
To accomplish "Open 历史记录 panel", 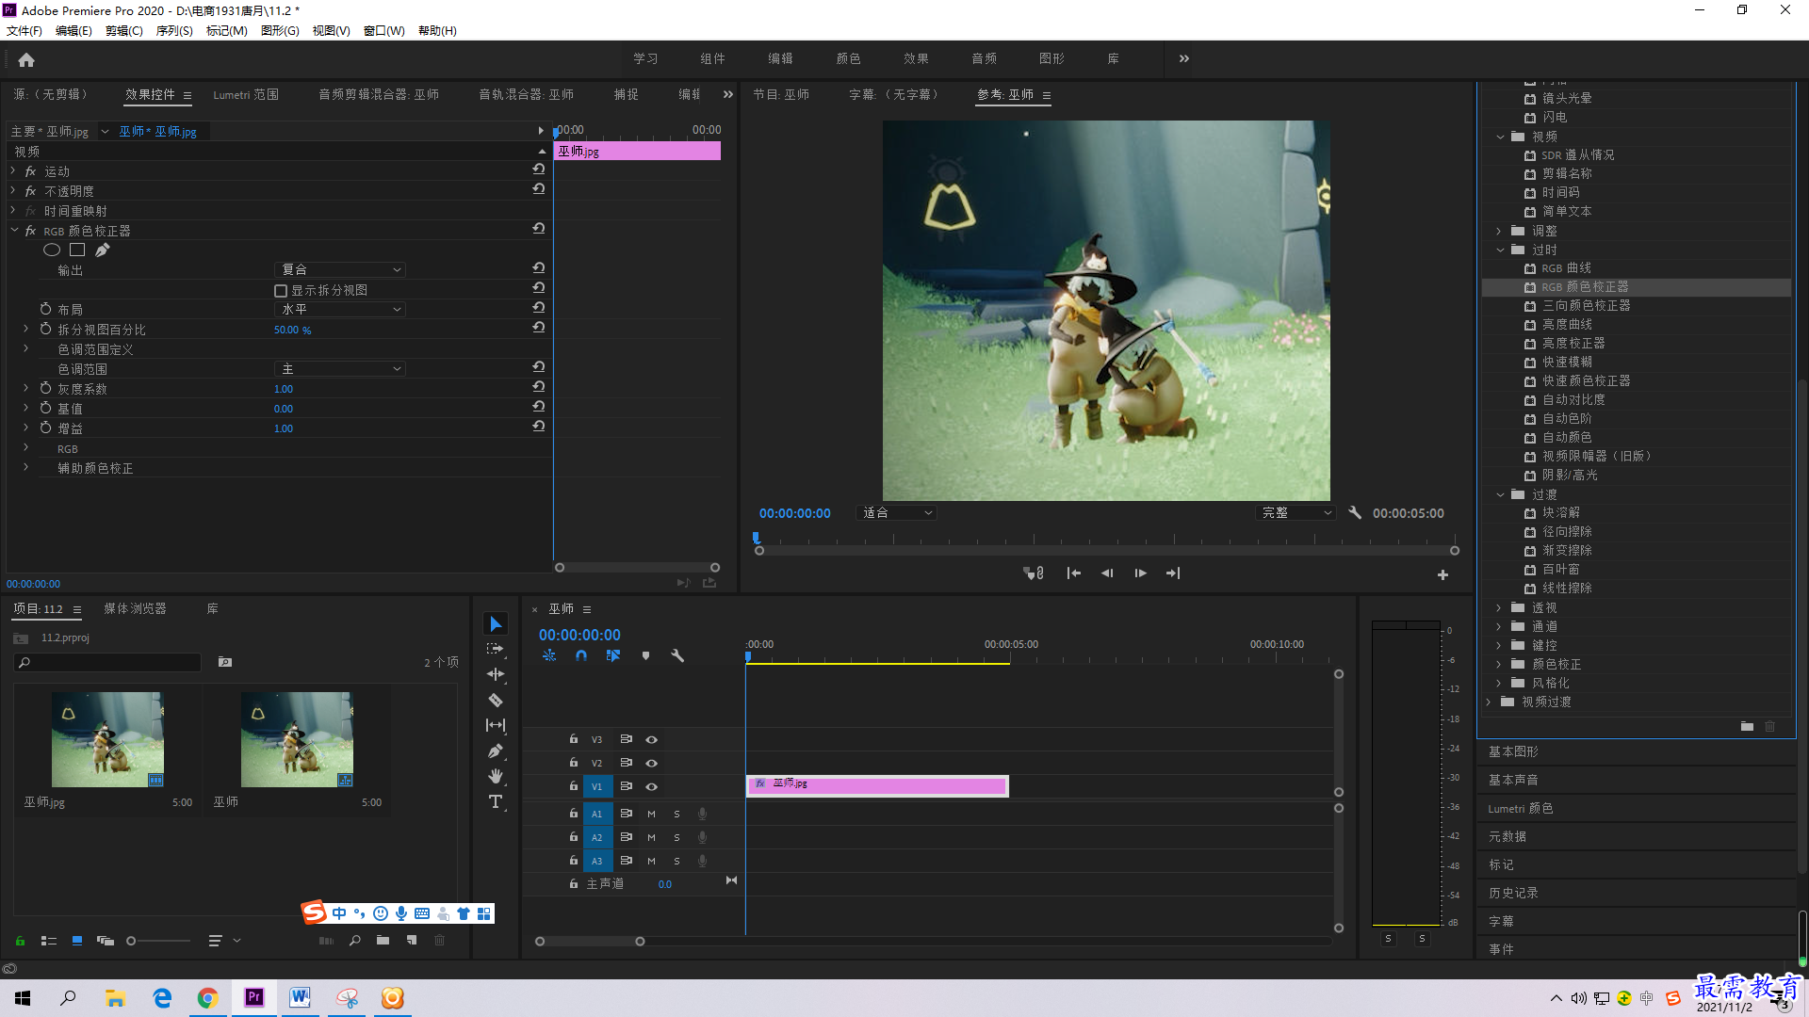I will (x=1513, y=894).
